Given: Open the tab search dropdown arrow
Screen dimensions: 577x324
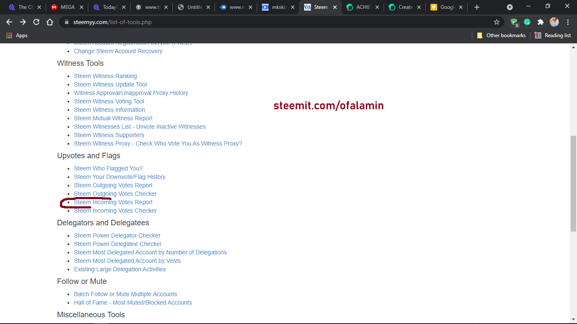Looking at the screenshot, I should (x=510, y=7).
